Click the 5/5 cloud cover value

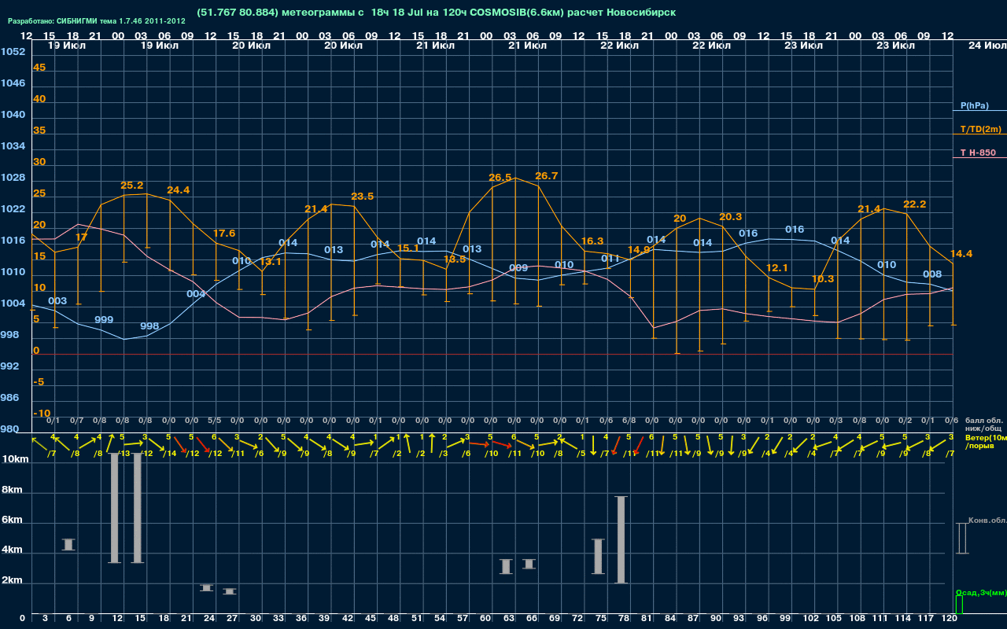tap(214, 421)
